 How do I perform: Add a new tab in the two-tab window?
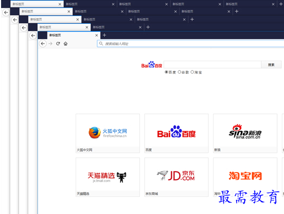[148, 27]
